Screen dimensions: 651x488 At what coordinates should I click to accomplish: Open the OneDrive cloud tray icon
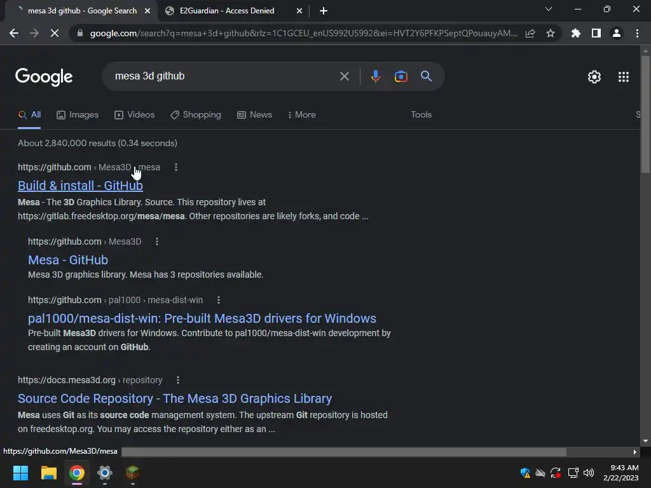pyautogui.click(x=540, y=473)
